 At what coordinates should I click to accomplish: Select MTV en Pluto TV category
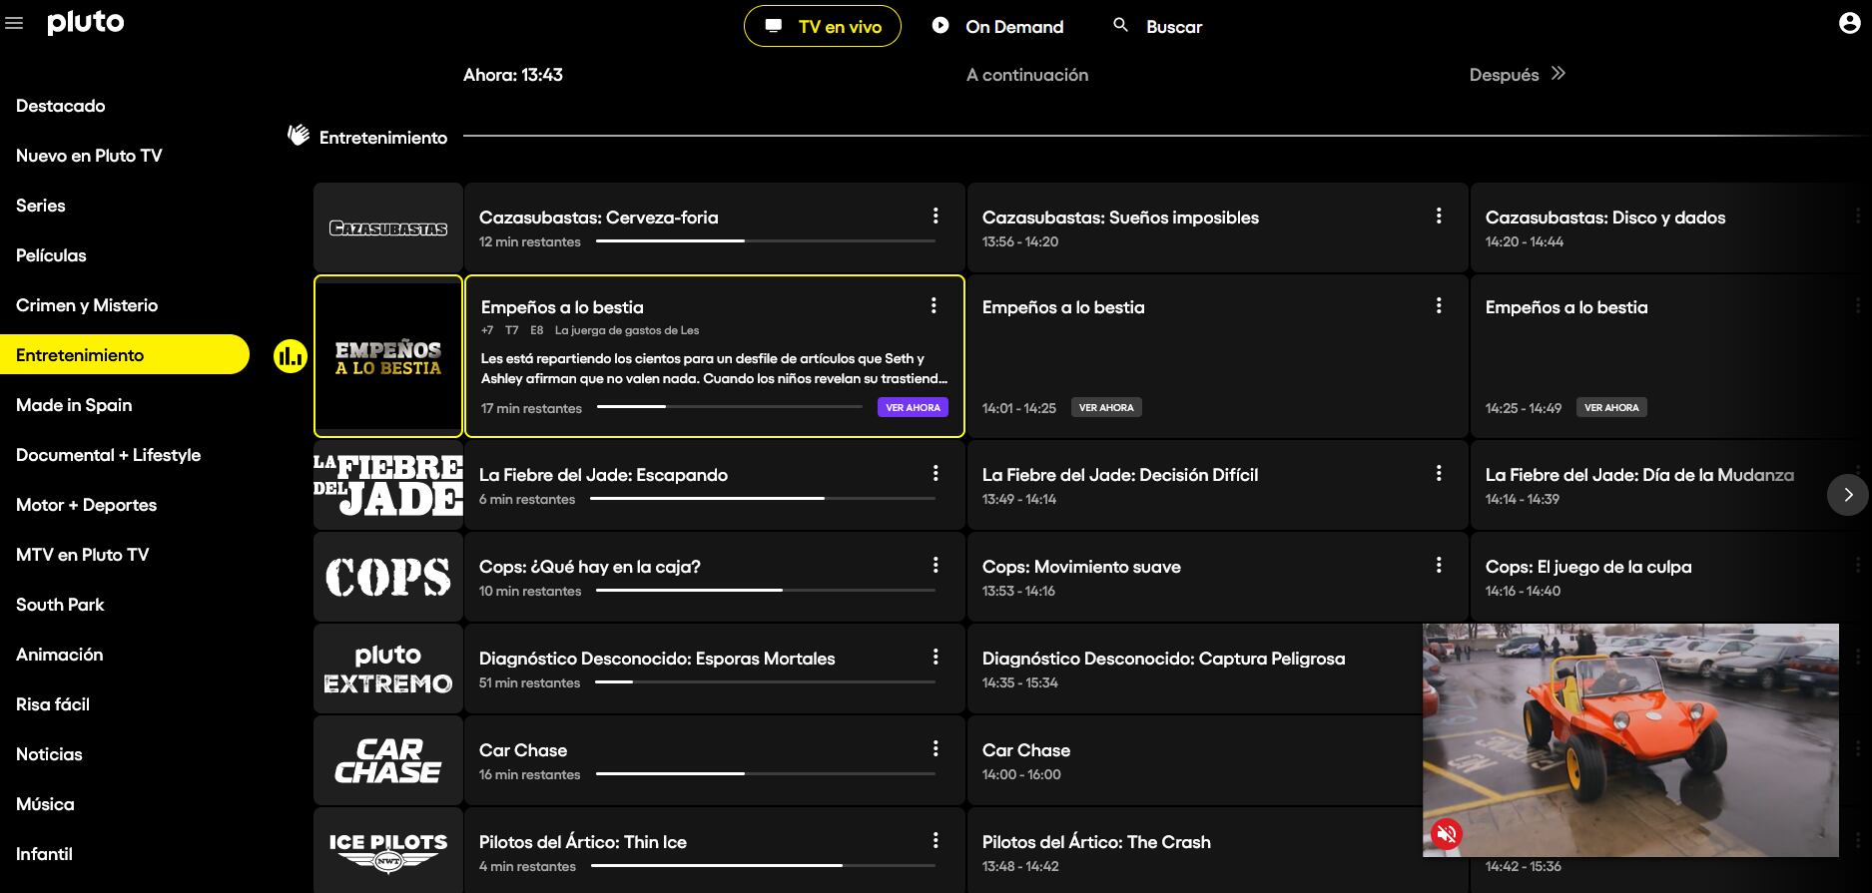click(82, 555)
